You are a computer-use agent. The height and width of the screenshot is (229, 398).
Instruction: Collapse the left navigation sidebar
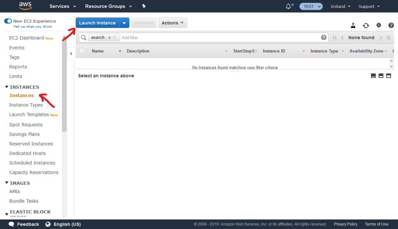coord(71,53)
